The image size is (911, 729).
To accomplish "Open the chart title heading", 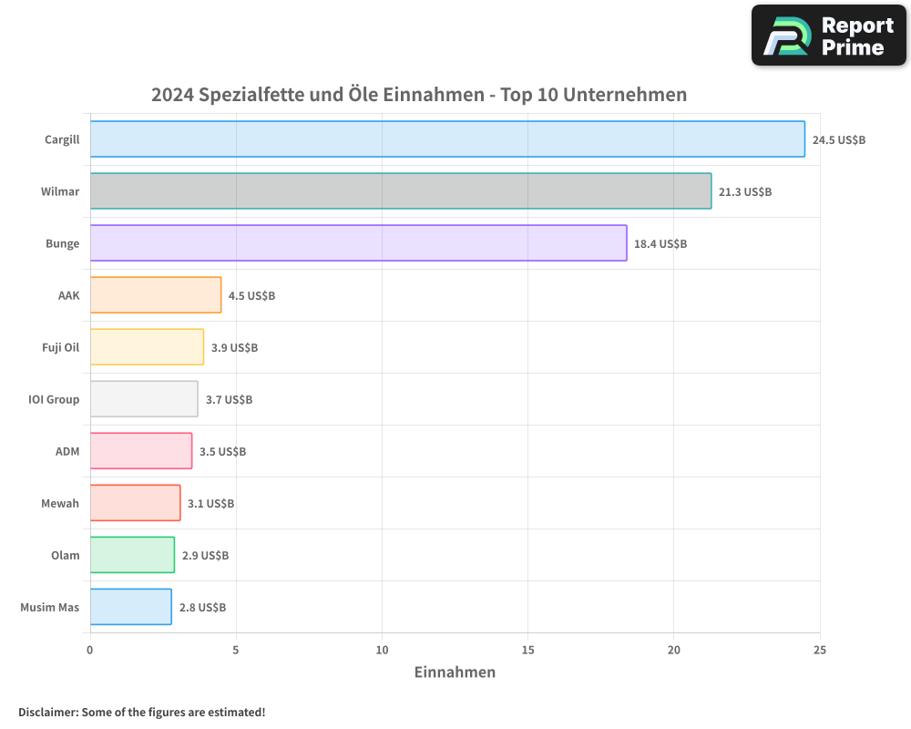I will pyautogui.click(x=419, y=94).
